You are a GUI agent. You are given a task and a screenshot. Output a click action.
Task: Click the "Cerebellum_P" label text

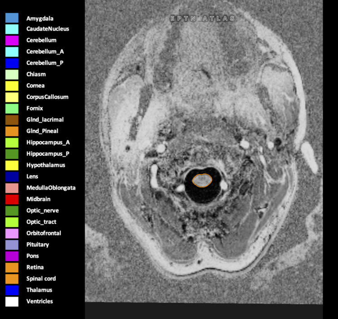pos(45,63)
